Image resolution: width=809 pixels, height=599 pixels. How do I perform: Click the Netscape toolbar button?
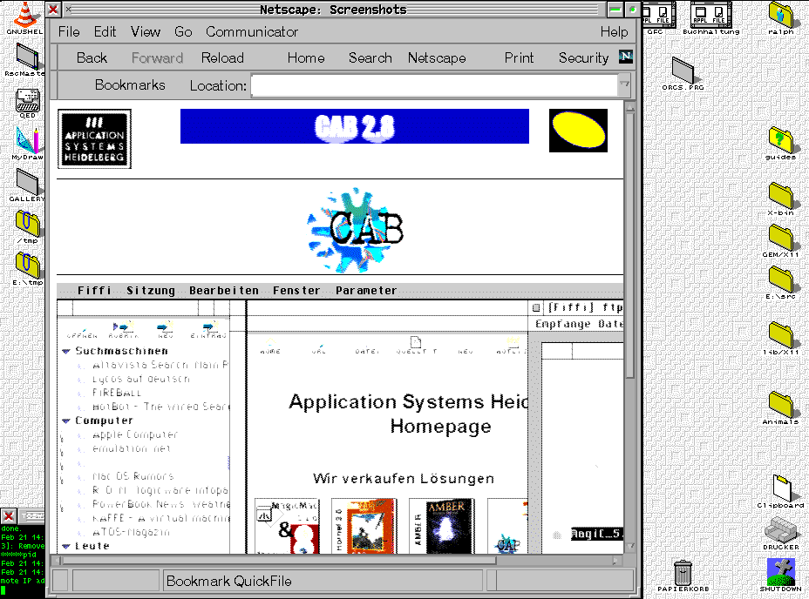(x=437, y=57)
